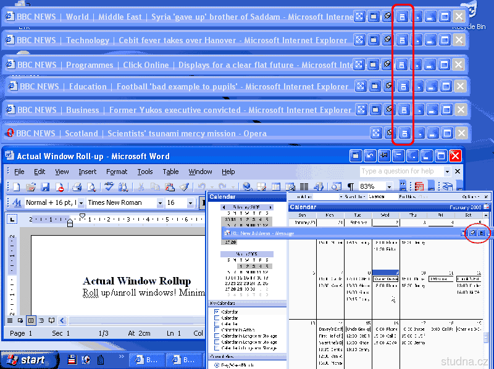
Task: Click the Print icon in Word toolbar
Action: (x=77, y=187)
